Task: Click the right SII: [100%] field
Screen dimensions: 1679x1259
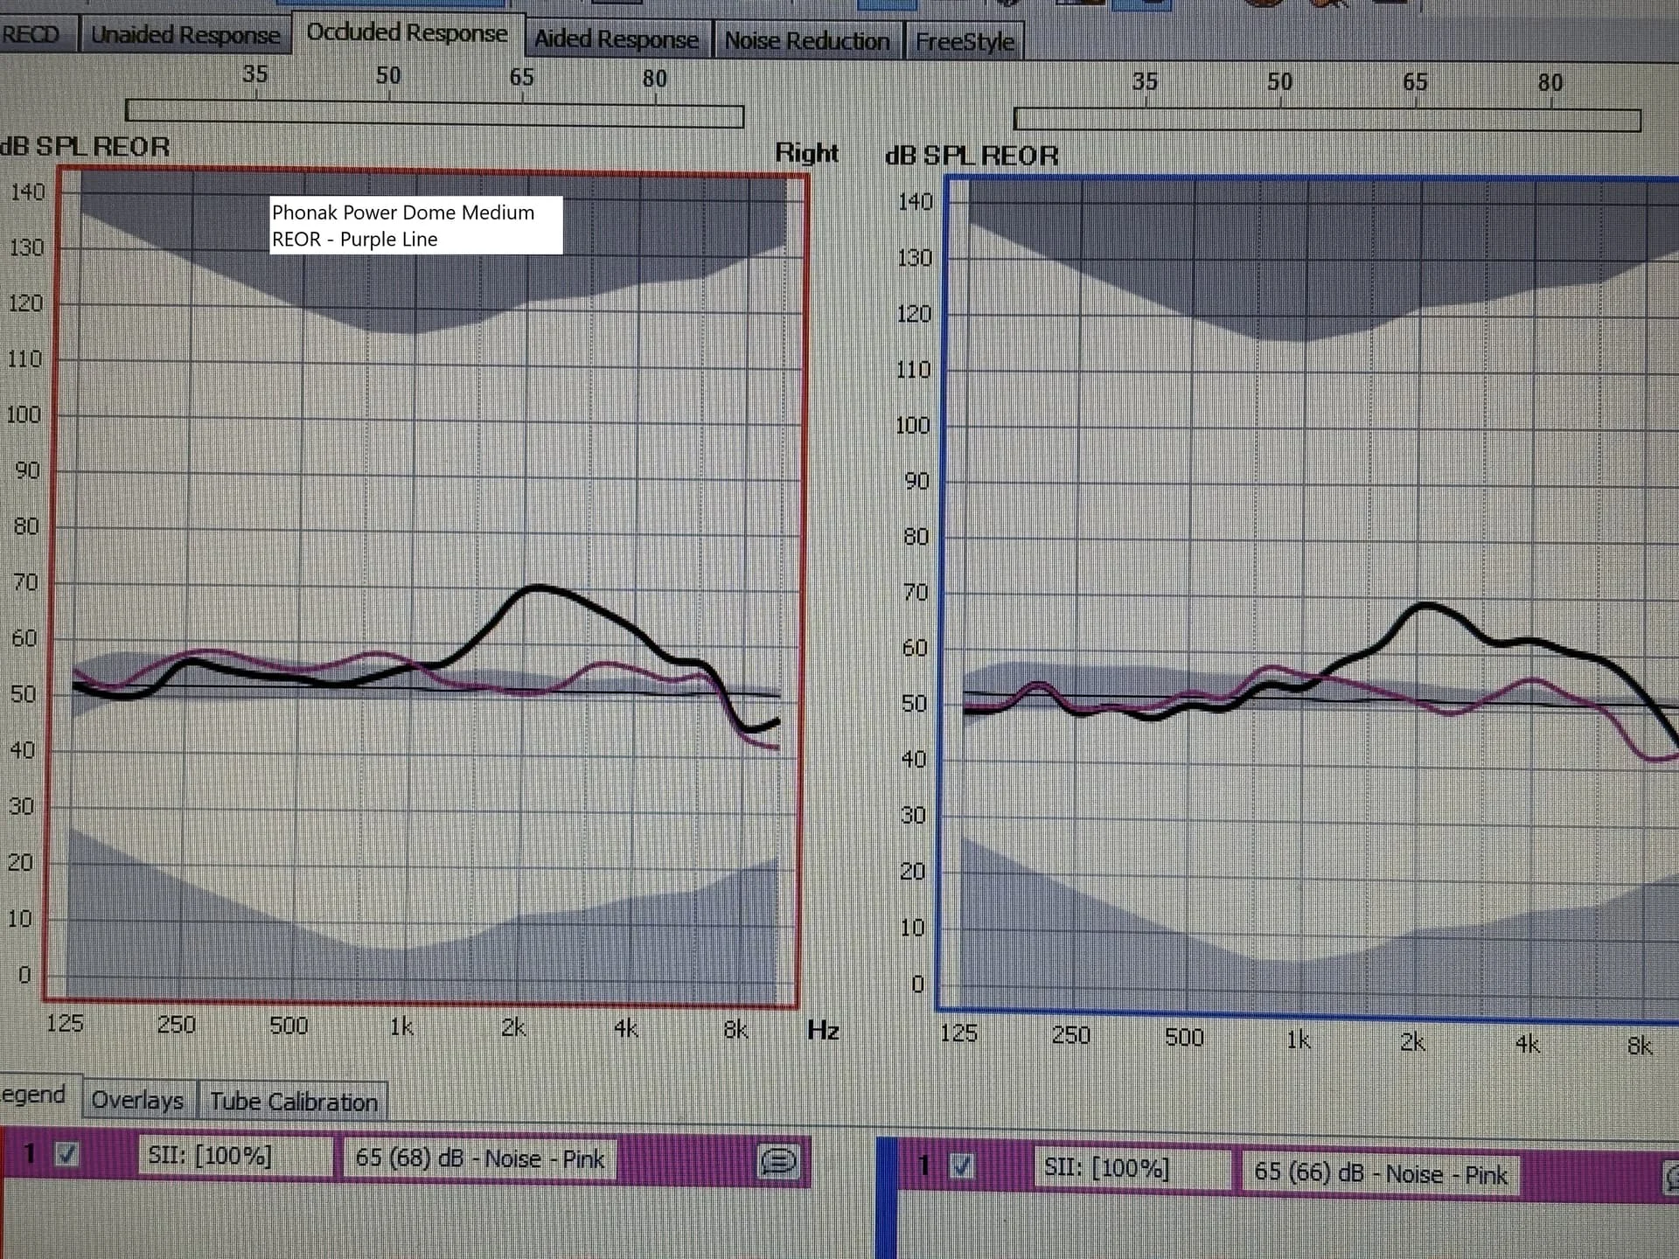Action: 1134,1168
